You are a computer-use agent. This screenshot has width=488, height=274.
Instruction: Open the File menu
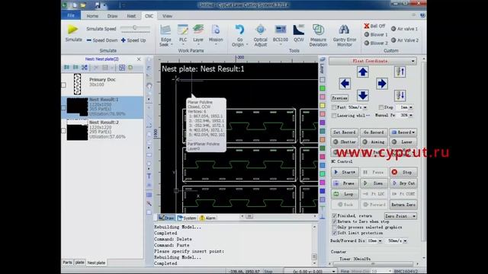71,15
